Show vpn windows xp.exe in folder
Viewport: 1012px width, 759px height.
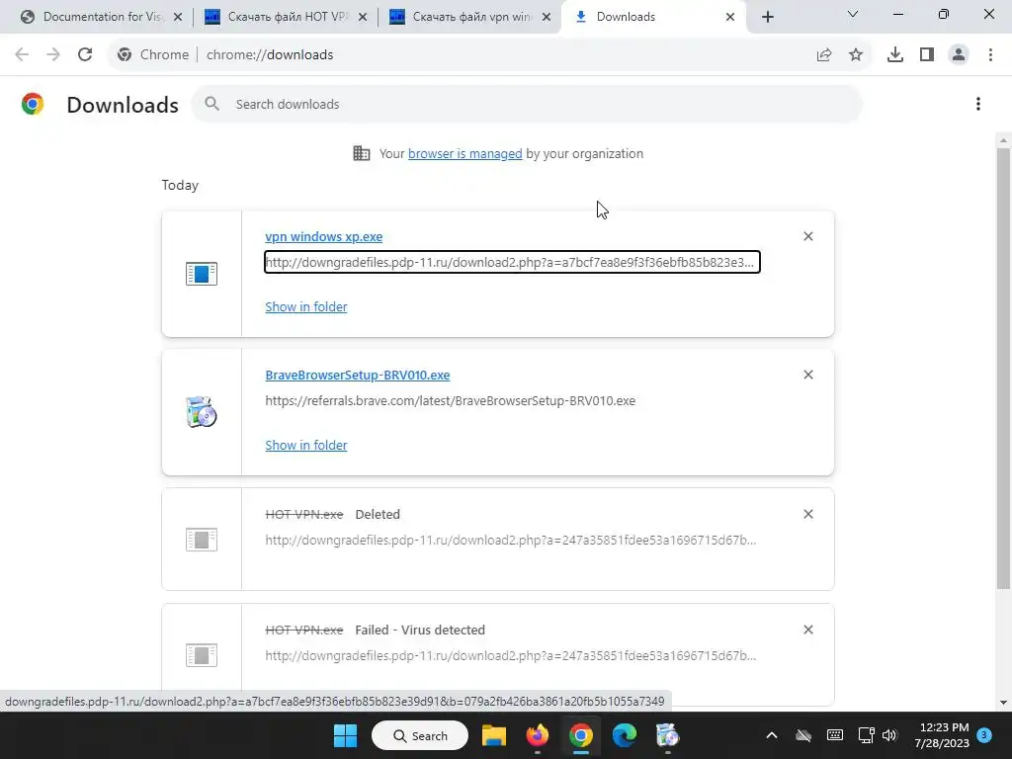(x=306, y=306)
